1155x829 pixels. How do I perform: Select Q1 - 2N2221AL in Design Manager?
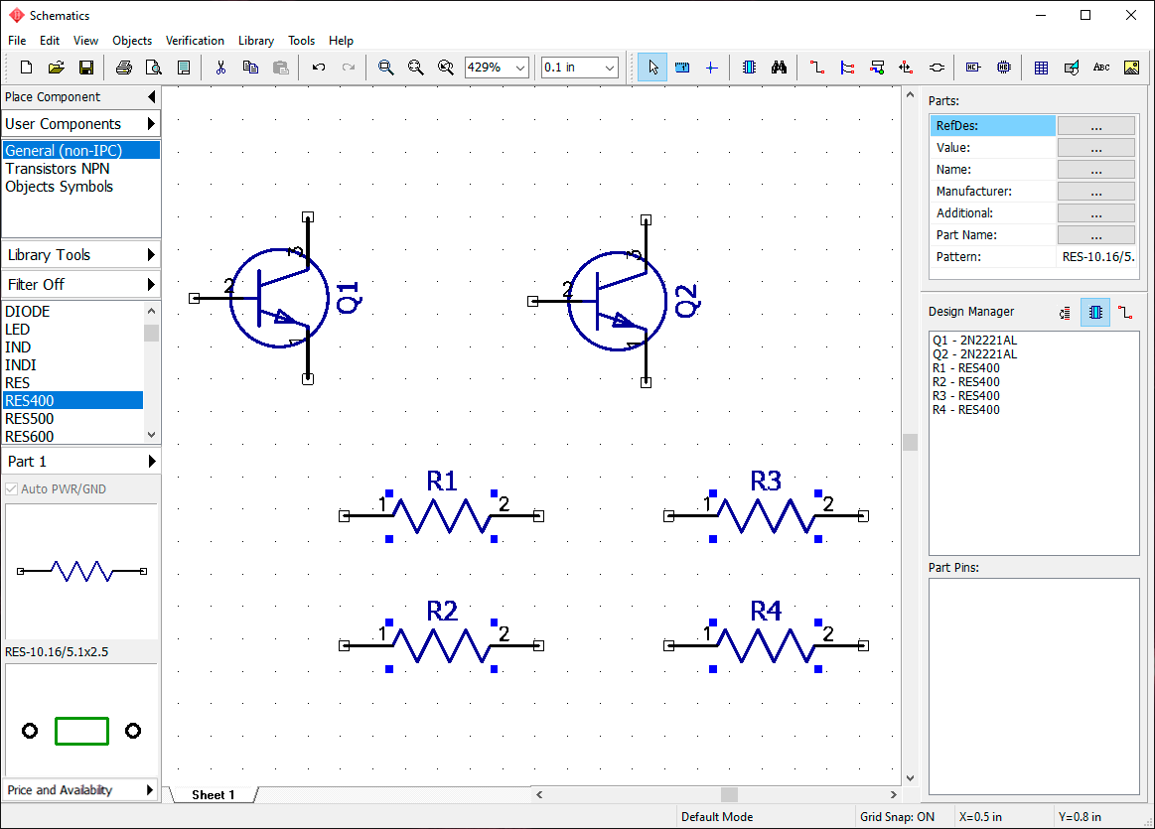coord(974,341)
